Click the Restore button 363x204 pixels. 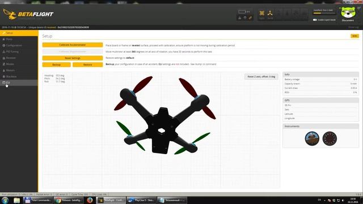[x=88, y=65]
